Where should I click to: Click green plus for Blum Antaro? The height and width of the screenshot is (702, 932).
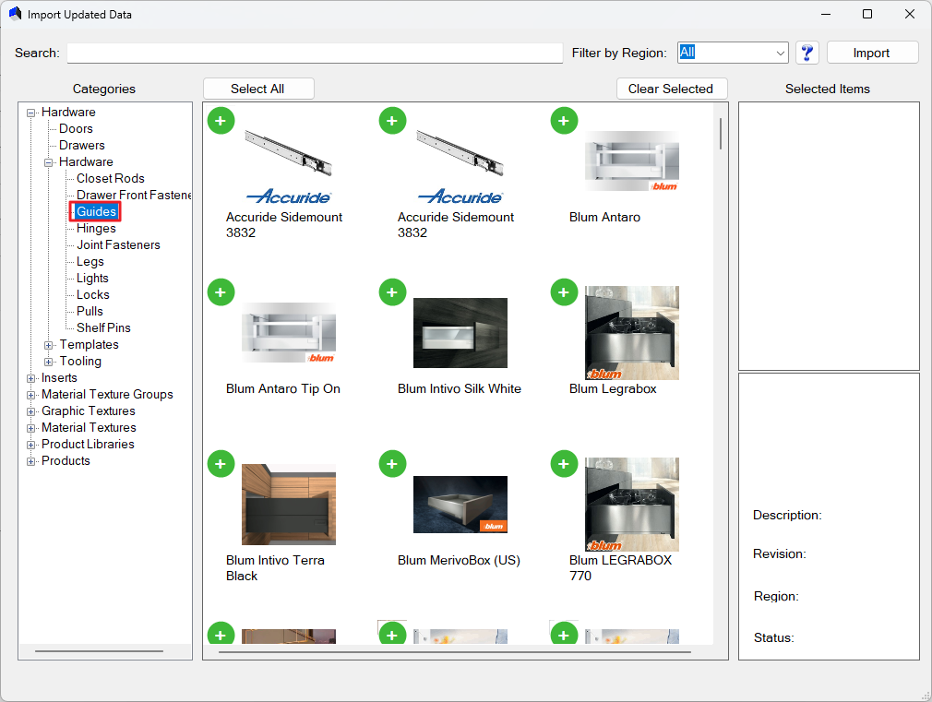click(x=564, y=121)
